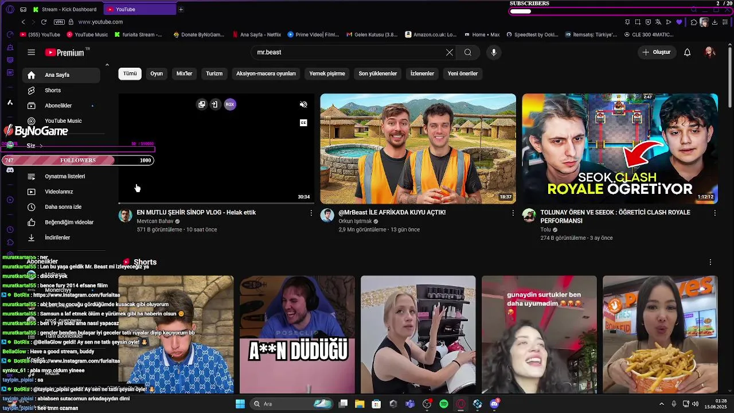Screen dimensions: 734x413
Task: Open the notifications bell
Action: [x=687, y=52]
